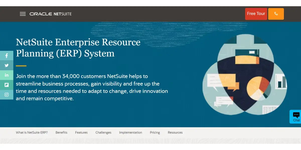Open the hamburger navigation menu
The width and height of the screenshot is (301, 150).
[x=23, y=14]
